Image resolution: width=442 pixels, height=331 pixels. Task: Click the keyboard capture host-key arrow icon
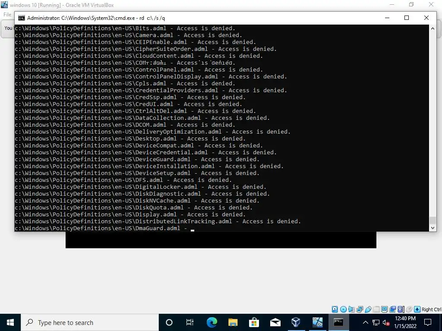pos(417,309)
